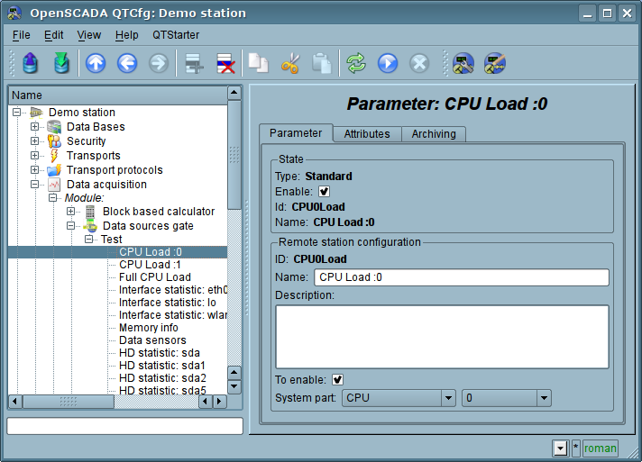Open the System part CPU dropdown
642x462 pixels.
399,398
